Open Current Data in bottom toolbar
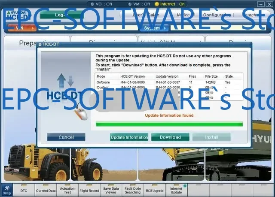 (46, 191)
